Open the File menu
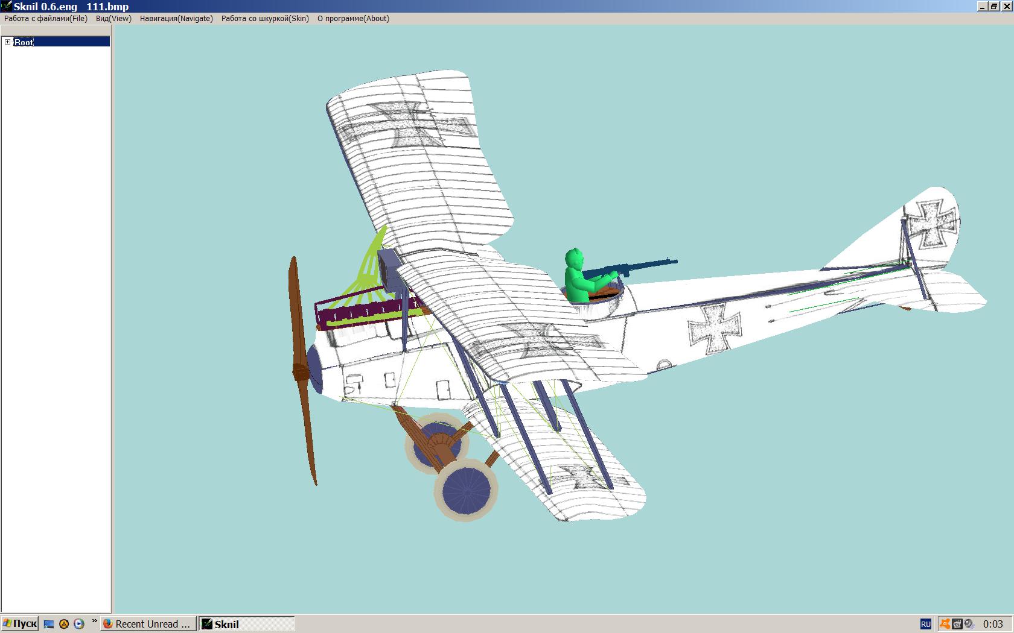1014x633 pixels. tap(46, 19)
